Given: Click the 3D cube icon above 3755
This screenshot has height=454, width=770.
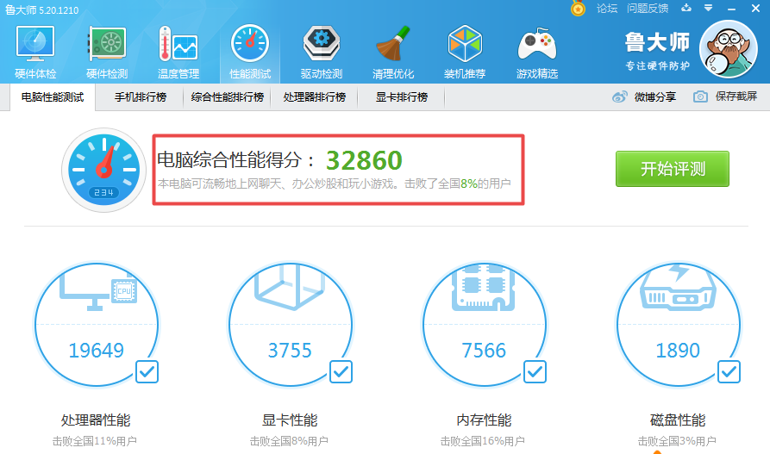Looking at the screenshot, I should (290, 287).
